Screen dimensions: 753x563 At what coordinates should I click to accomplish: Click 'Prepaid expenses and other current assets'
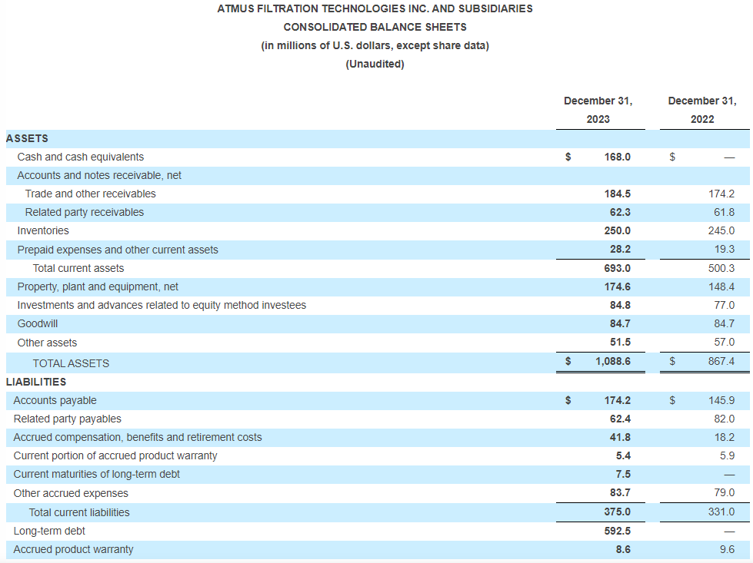[x=118, y=250]
